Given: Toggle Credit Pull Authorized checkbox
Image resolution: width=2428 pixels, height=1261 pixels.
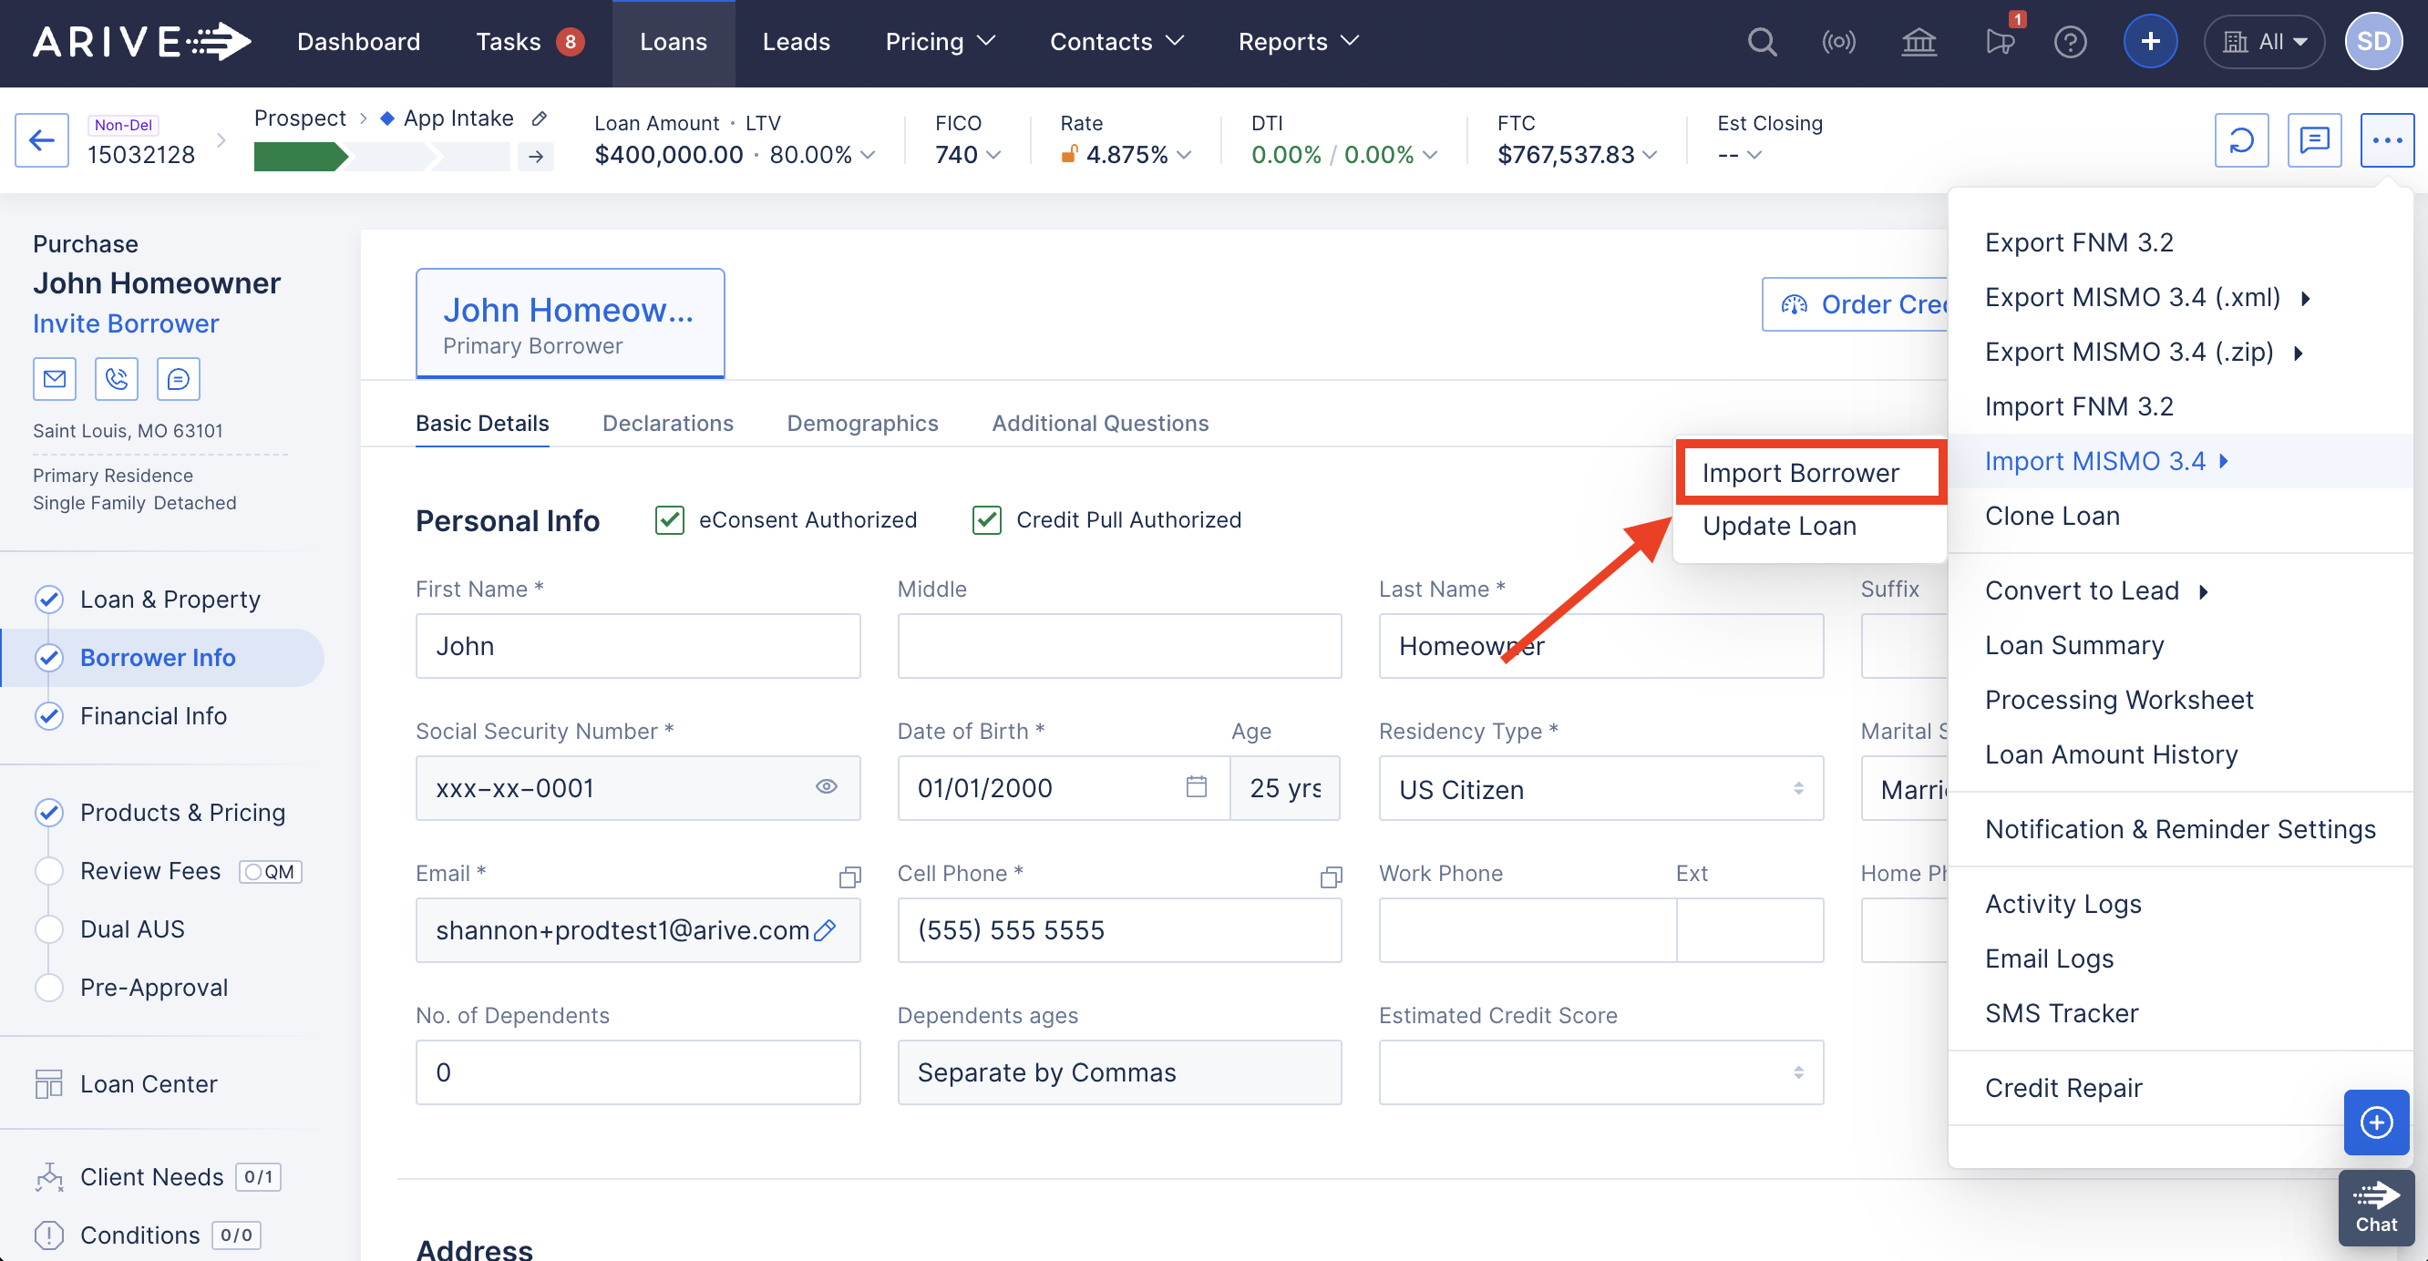Looking at the screenshot, I should coord(986,520).
